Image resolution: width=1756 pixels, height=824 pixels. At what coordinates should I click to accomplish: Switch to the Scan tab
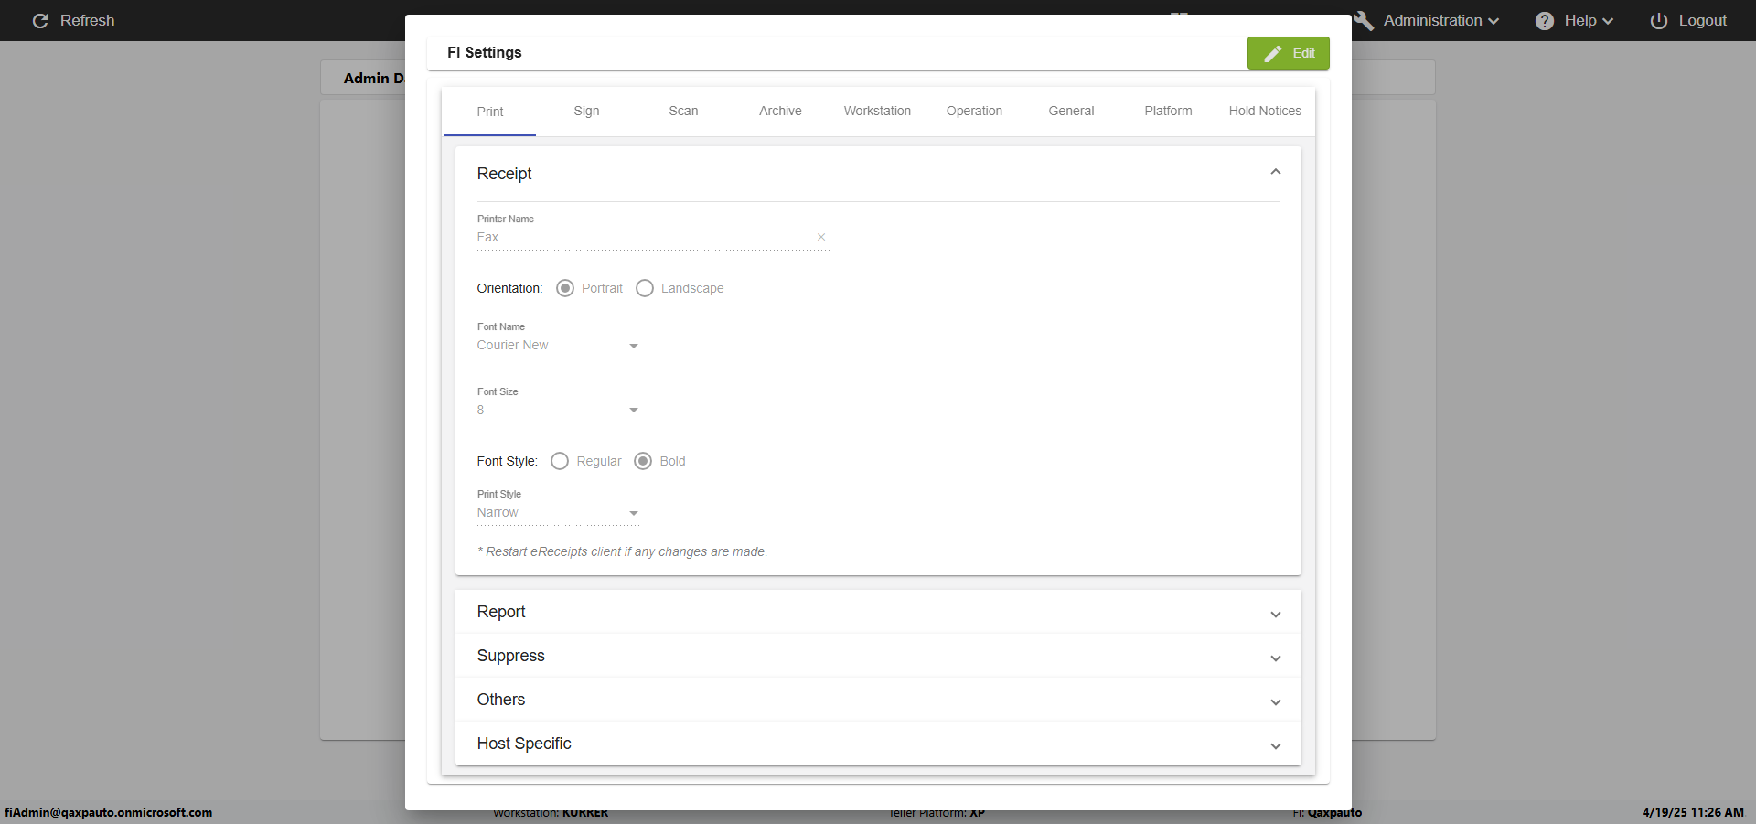(683, 111)
